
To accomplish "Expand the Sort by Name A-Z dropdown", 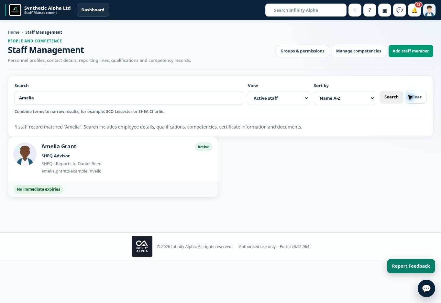I will 345,98.
